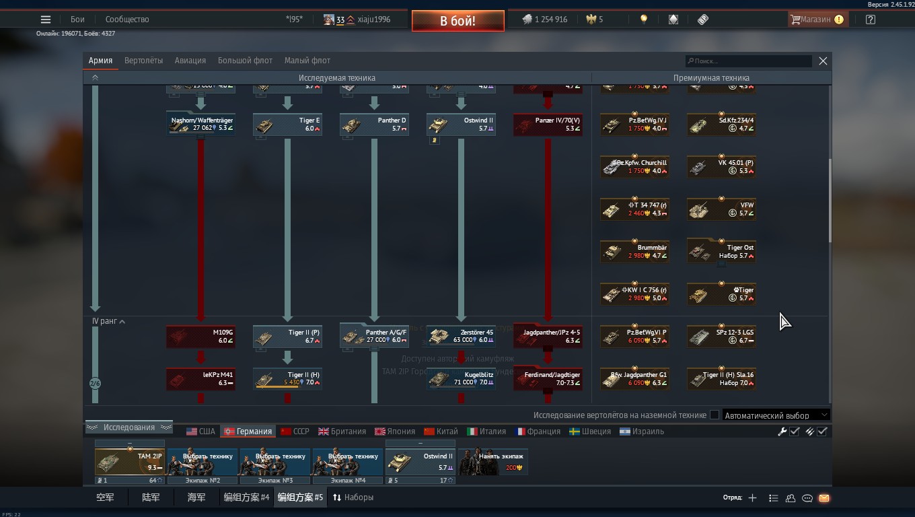This screenshot has width=915, height=517.
Task: Expand the Ferdinand/Jagdtiger vehicle group
Action: click(x=548, y=391)
